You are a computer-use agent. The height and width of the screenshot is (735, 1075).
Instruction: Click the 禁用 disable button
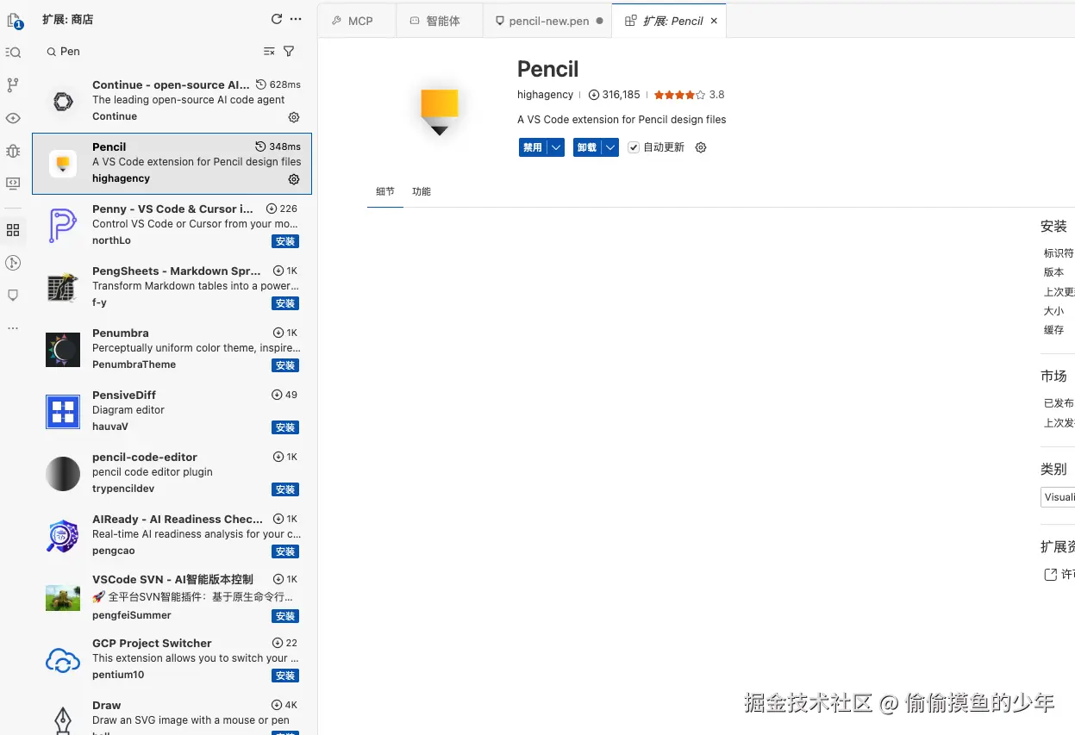534,147
